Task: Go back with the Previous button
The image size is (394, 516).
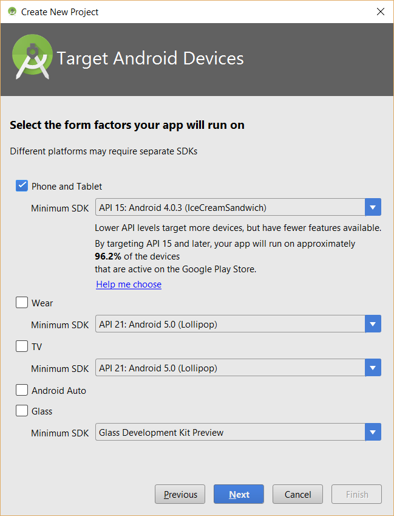Action: pos(180,494)
